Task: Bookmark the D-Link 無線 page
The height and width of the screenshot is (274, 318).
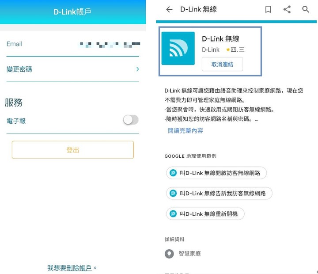Action: point(268,9)
